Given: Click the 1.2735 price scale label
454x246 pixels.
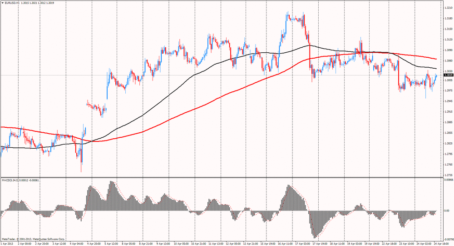Looking at the screenshot, I should coord(448,175).
